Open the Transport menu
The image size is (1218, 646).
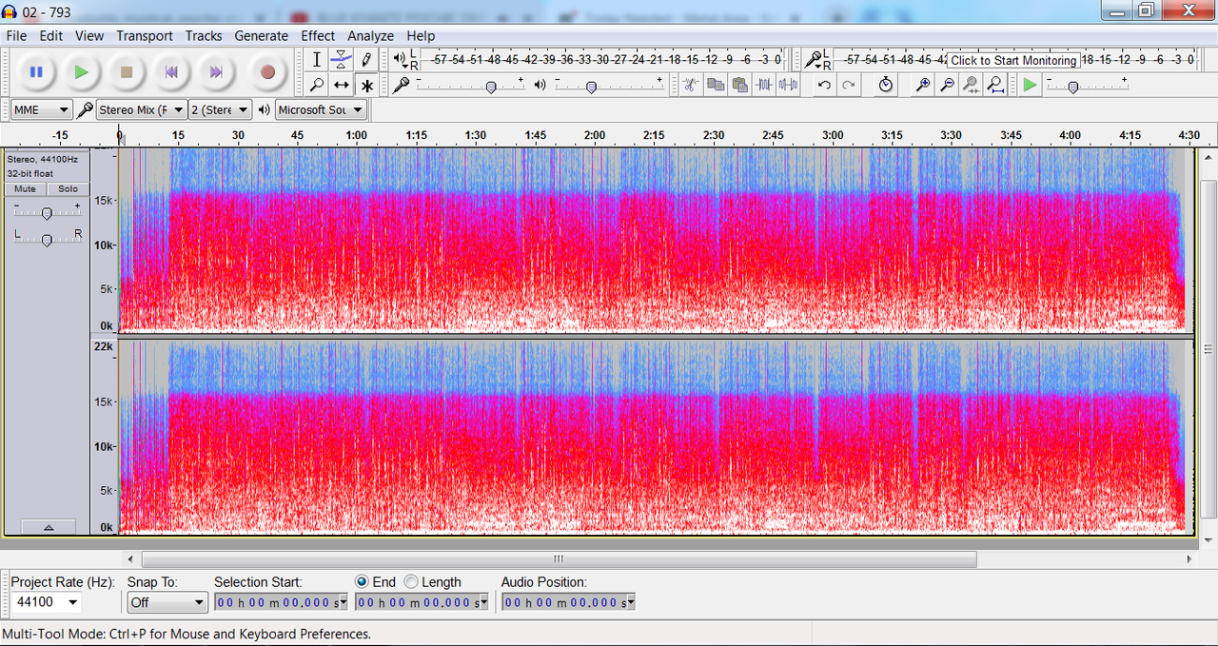point(145,36)
